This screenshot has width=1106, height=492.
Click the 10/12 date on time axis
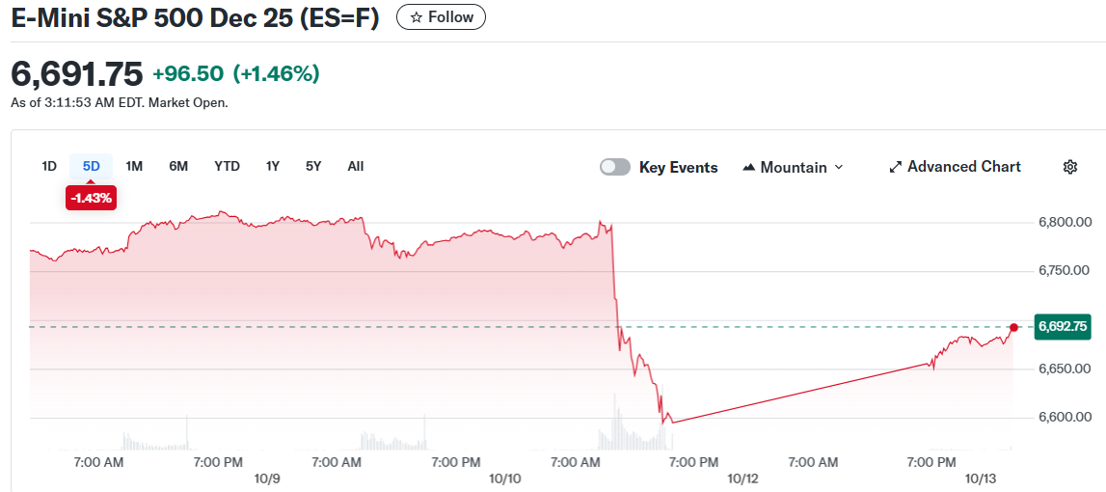(x=743, y=478)
